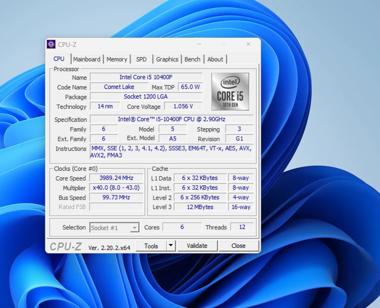380x308 pixels.
Task: Click the L1 Data '8-way' cell
Action: [241, 178]
